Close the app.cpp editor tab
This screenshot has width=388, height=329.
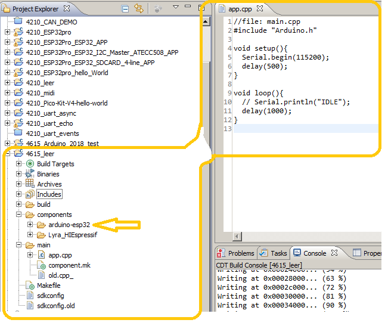point(260,9)
